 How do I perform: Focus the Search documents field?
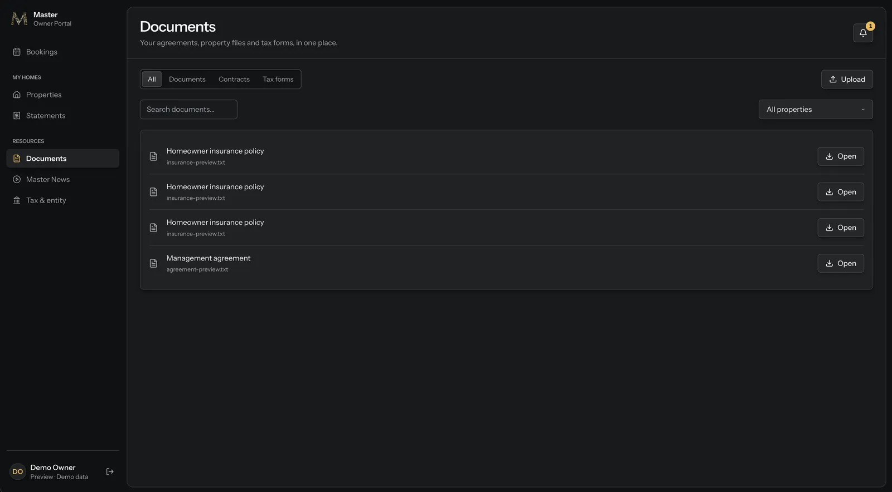188,110
